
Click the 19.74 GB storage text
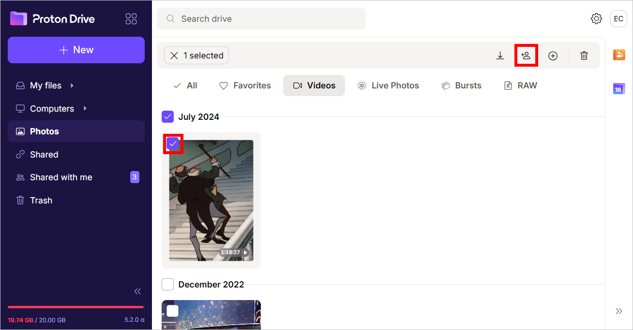pos(20,320)
